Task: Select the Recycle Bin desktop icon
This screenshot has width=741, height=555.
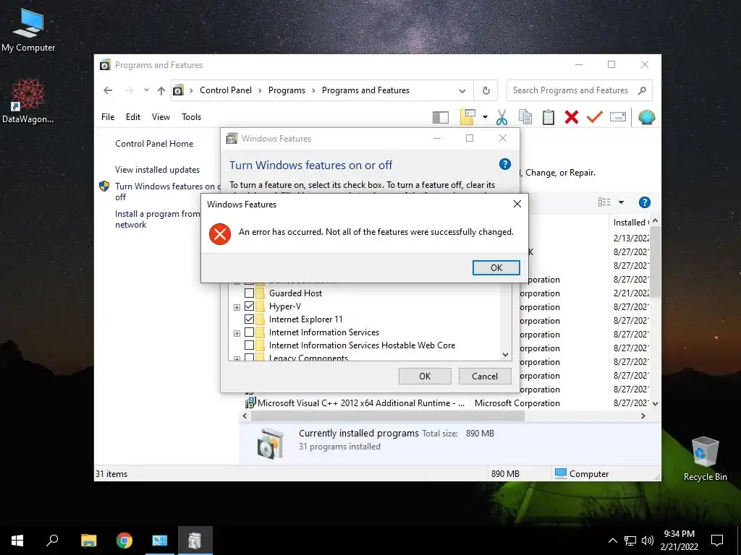Action: (705, 459)
